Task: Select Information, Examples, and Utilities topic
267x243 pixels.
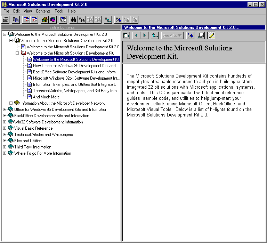Action: point(76,84)
